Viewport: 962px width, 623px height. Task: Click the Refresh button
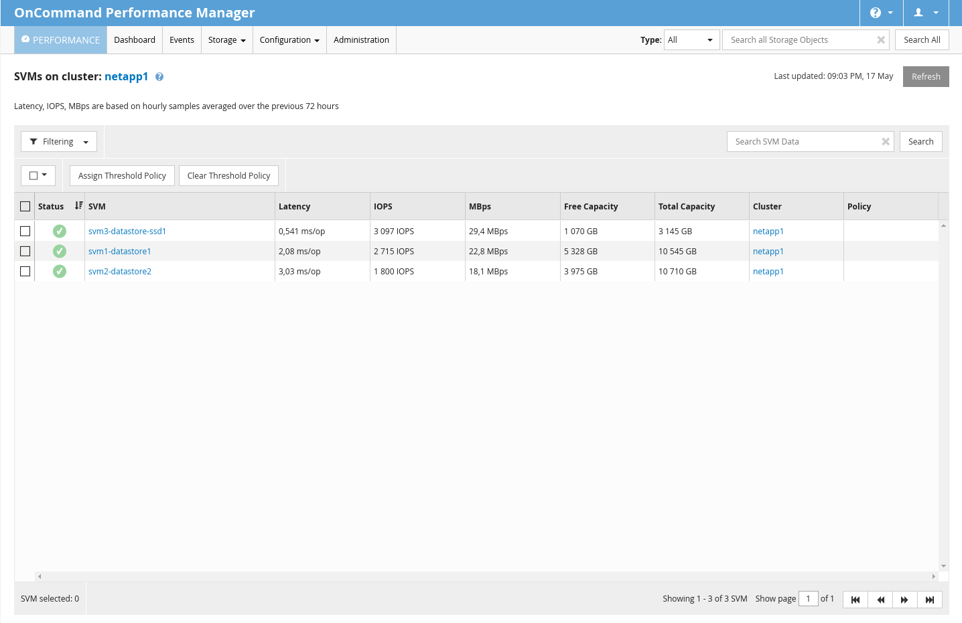click(x=926, y=76)
